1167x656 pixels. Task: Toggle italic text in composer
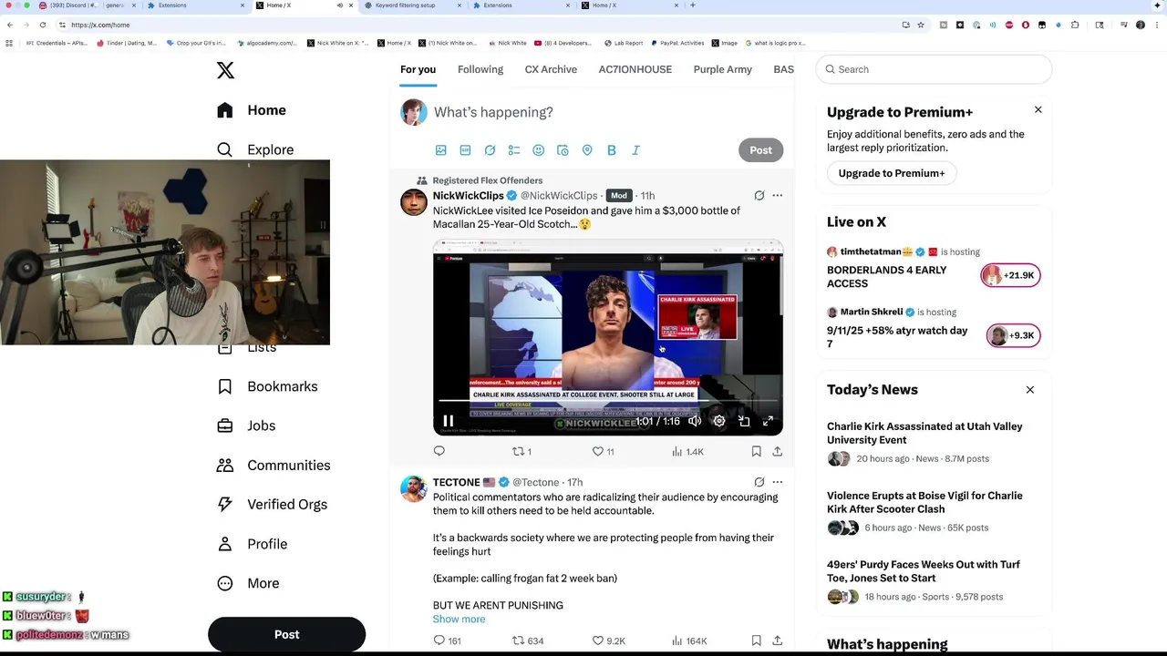[x=635, y=150]
